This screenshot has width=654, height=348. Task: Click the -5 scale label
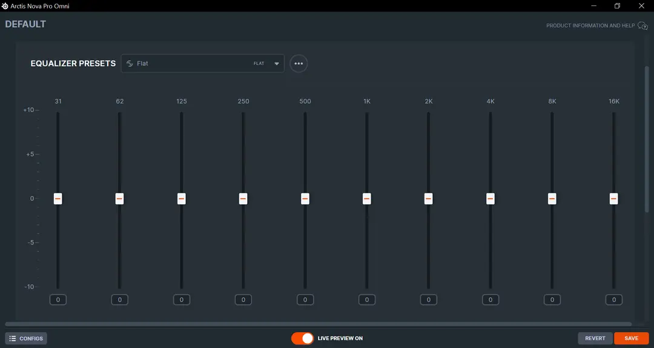(x=30, y=243)
